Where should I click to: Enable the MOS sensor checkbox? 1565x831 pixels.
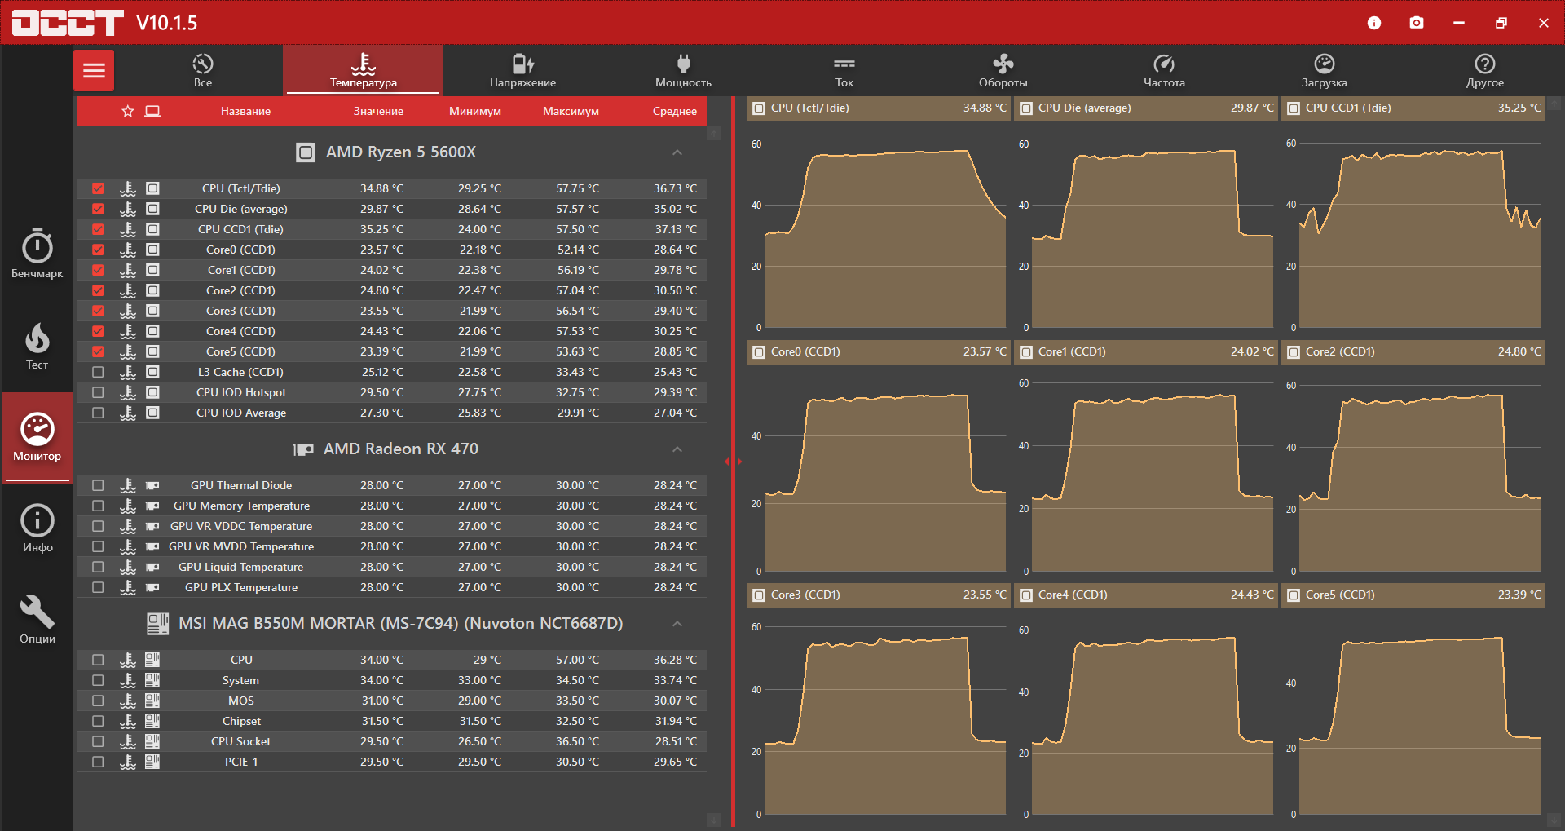(x=98, y=701)
